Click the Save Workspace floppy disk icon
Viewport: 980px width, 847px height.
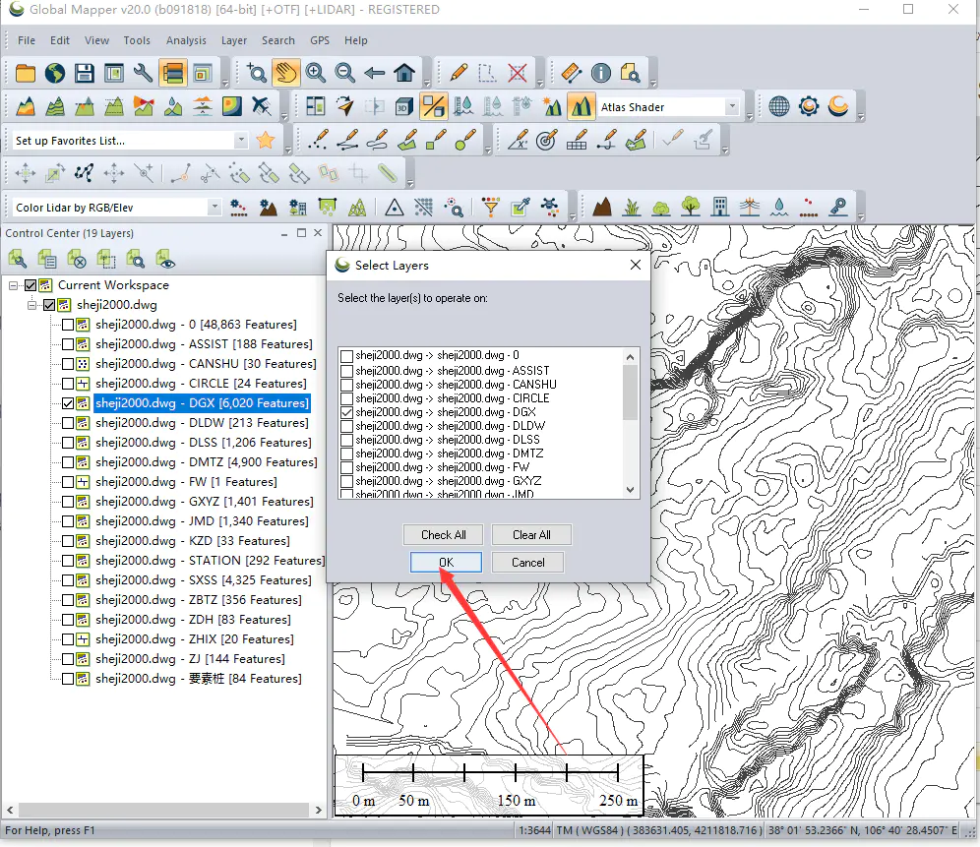(x=85, y=73)
